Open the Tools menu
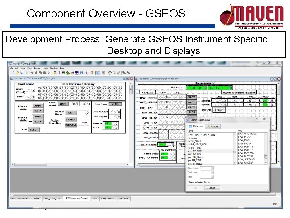Image resolution: width=290 pixels, height=218 pixels. tap(45, 68)
